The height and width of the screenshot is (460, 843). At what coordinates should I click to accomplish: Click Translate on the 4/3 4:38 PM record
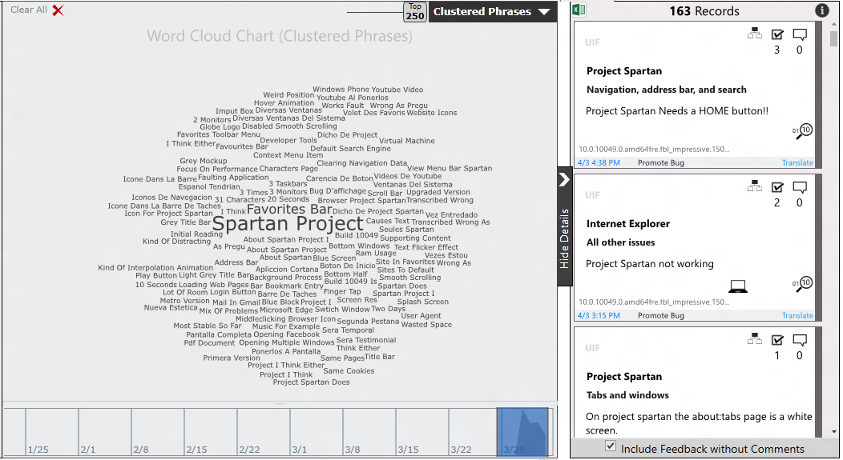(797, 162)
